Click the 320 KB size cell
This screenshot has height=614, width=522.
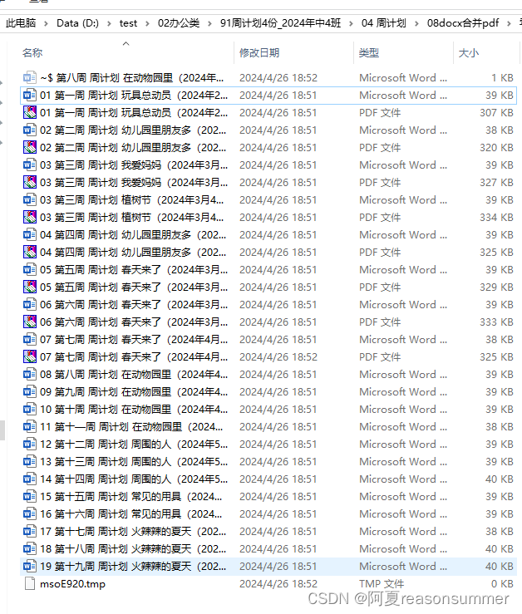click(496, 148)
